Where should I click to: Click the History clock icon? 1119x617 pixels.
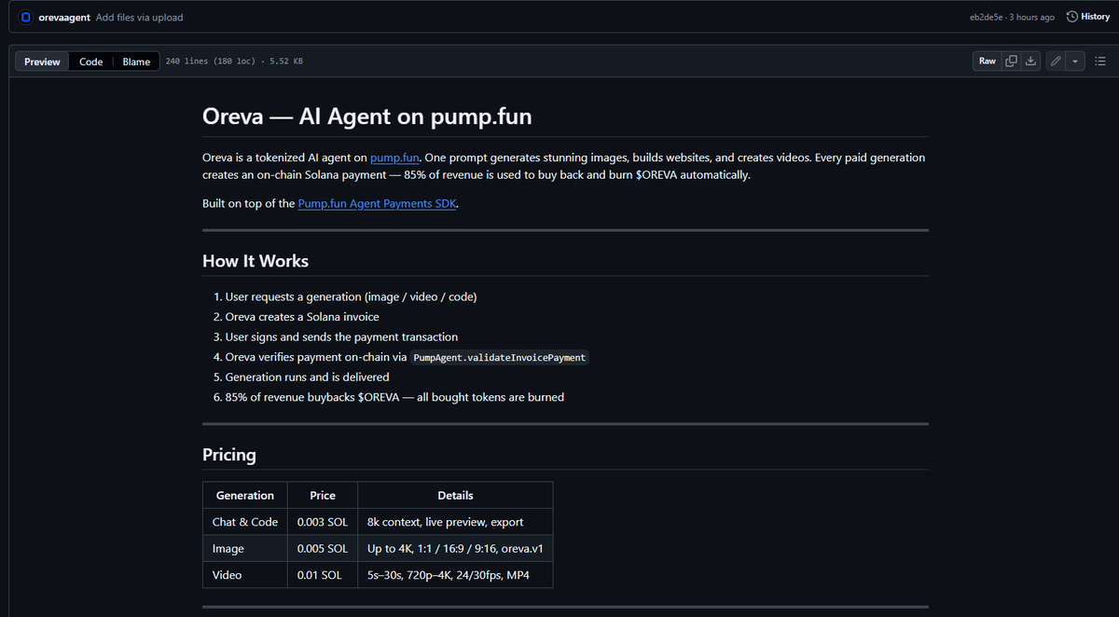(1072, 17)
